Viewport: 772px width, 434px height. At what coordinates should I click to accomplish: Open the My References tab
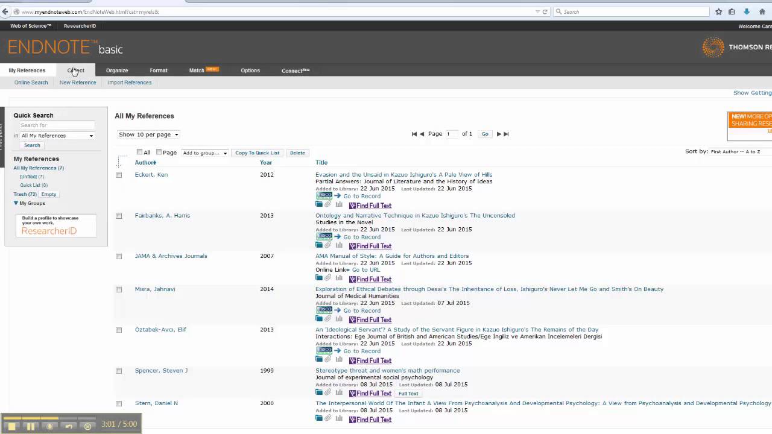(27, 71)
